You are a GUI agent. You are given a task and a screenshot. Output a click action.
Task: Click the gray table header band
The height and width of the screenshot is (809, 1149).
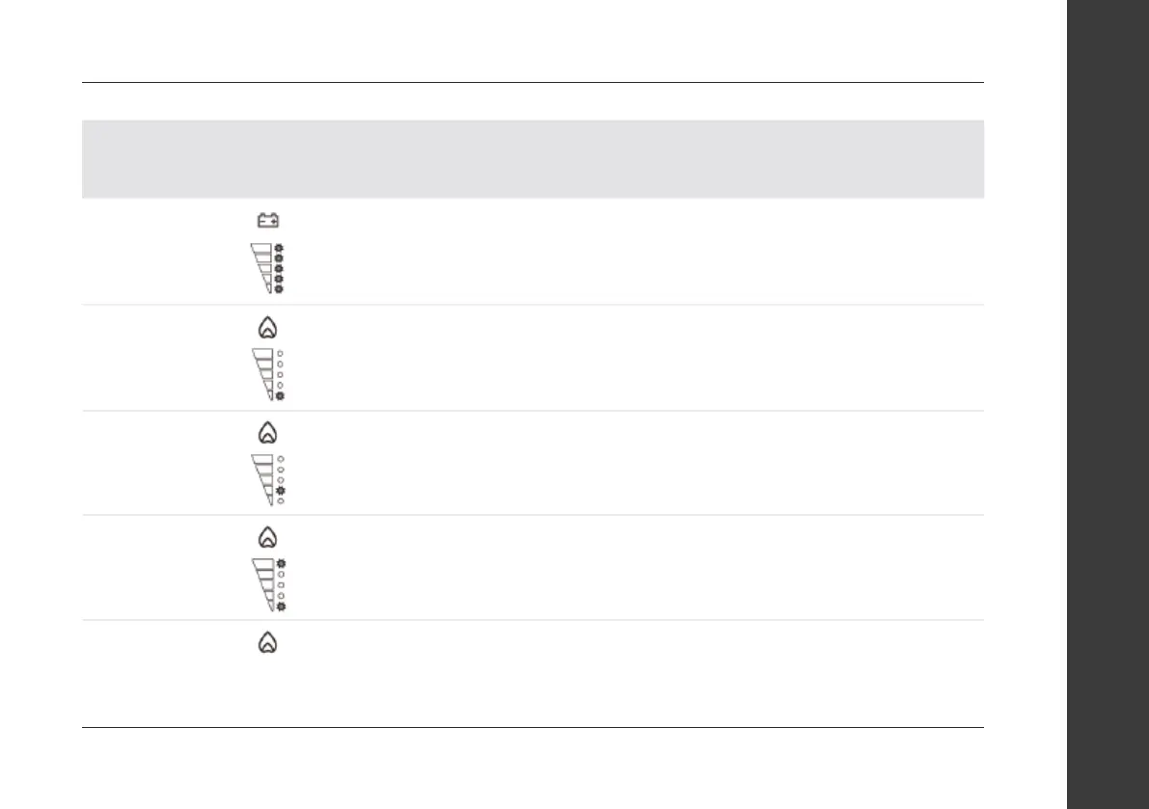pos(533,159)
